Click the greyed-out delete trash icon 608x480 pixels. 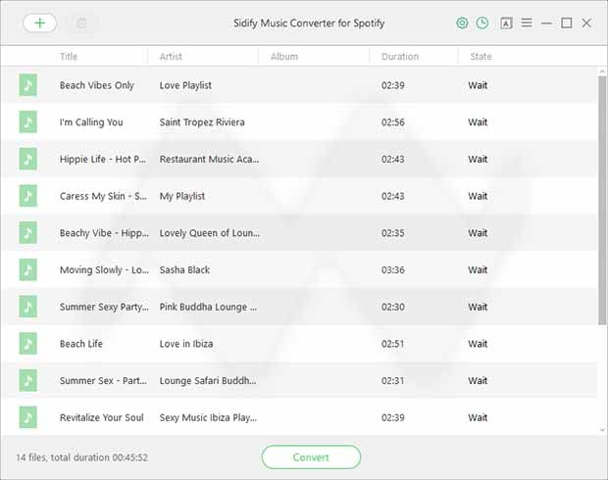(81, 24)
